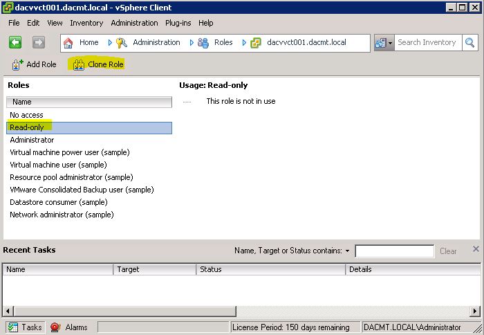The width and height of the screenshot is (484, 335).
Task: Select the Read-only role
Action: [89, 127]
